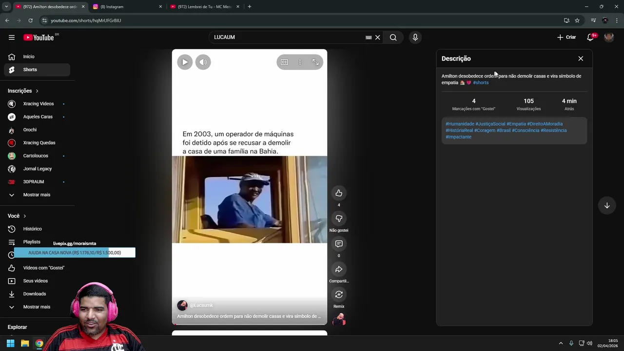Open Aqueles Caras channel

37,117
